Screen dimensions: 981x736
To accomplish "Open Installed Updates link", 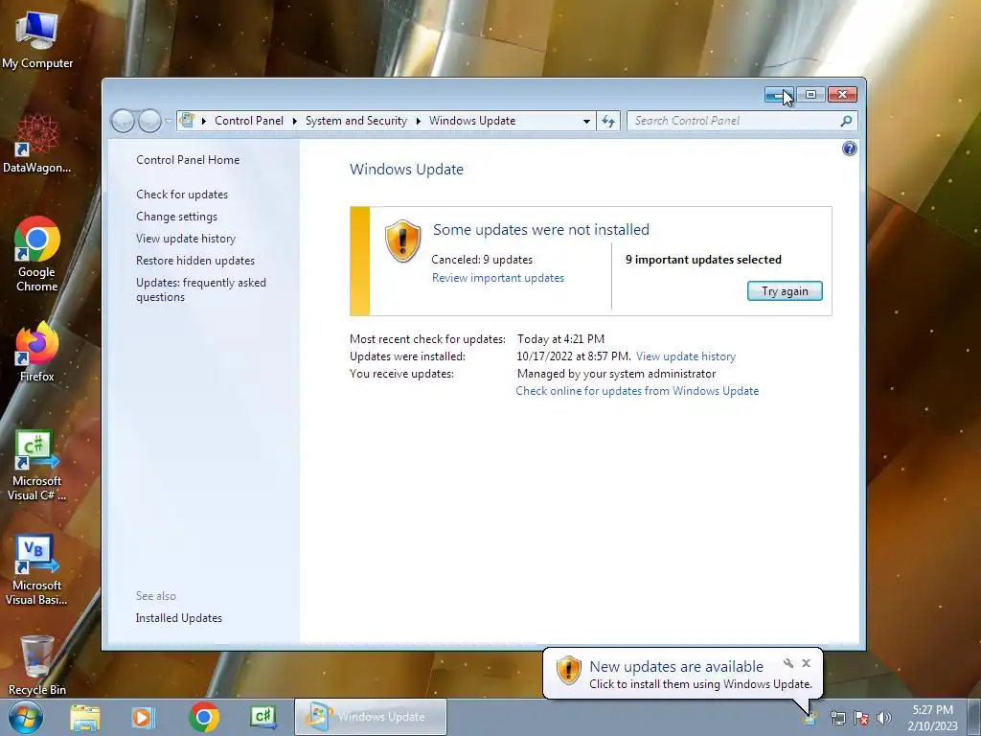I will coord(179,618).
